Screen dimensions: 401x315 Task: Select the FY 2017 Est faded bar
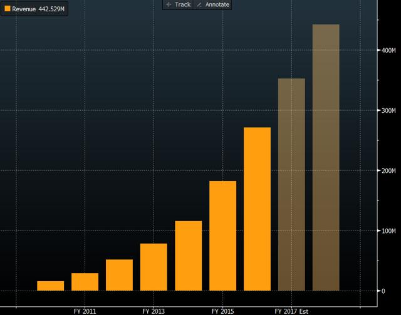(291, 185)
